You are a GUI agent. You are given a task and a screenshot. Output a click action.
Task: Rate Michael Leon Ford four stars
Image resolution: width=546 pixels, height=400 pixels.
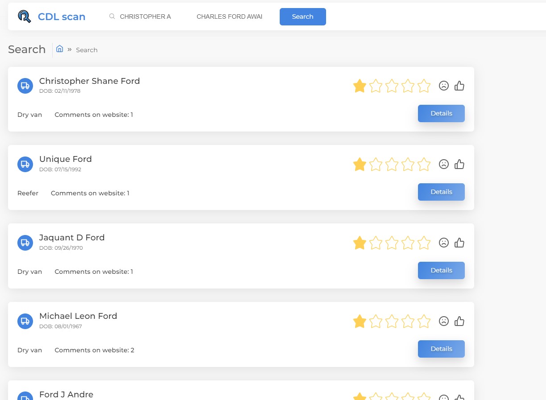point(408,321)
